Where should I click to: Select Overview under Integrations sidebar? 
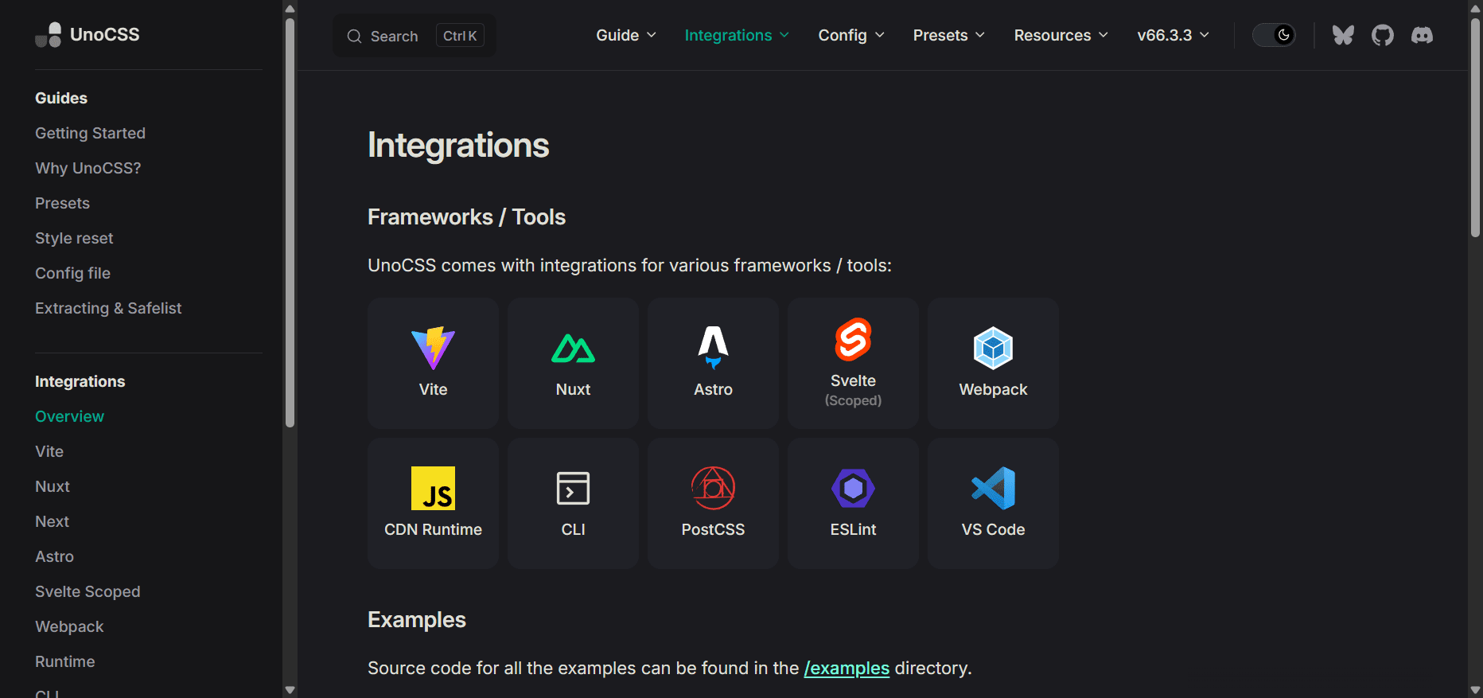[x=69, y=416]
